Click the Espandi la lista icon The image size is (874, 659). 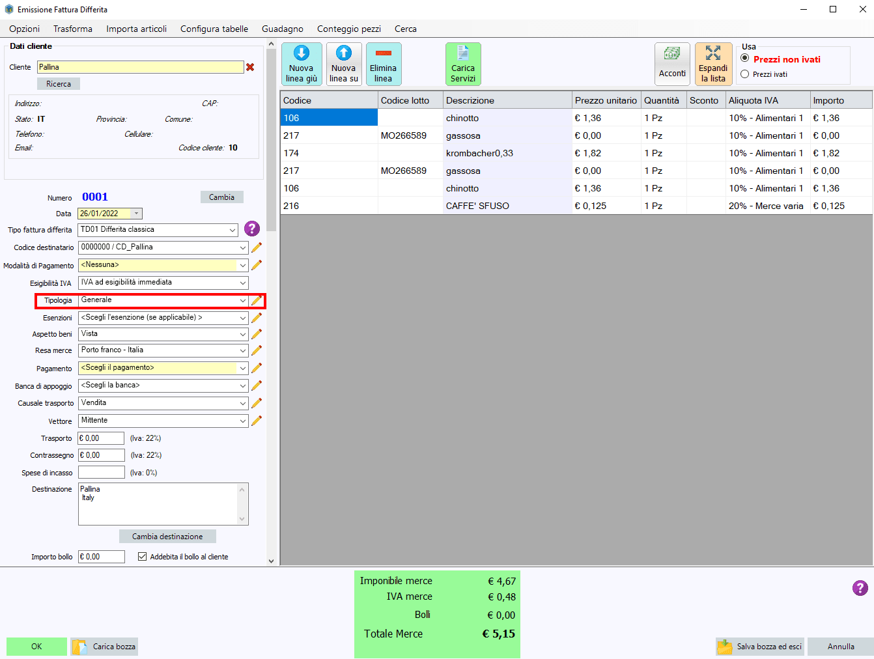click(x=713, y=64)
